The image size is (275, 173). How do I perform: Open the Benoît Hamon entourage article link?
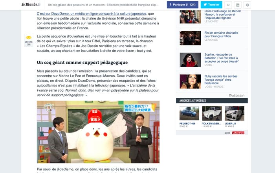coord(222,14)
